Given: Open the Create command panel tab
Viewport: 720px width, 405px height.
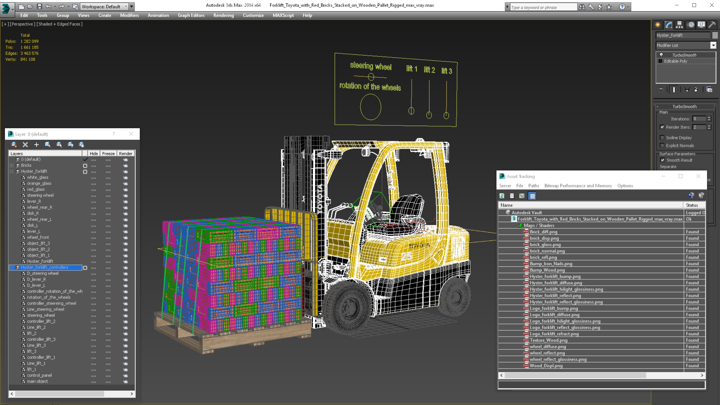Looking at the screenshot, I should point(658,24).
